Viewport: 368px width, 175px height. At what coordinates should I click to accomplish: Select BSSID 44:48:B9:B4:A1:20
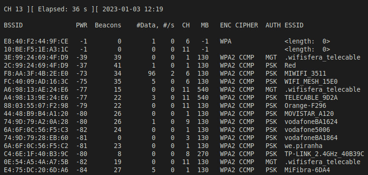click(36, 114)
